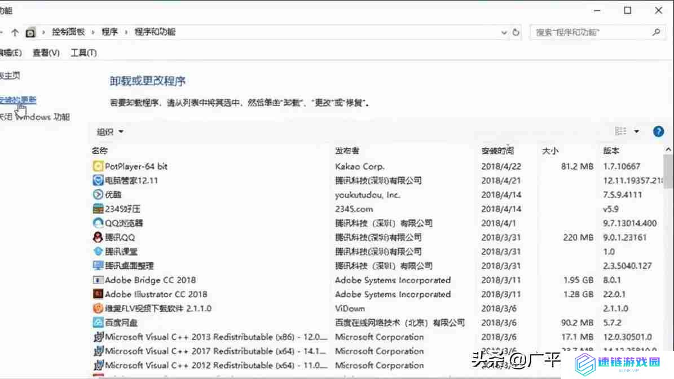Click the QQ浏览器 icon
The image size is (674, 379).
[x=98, y=223]
